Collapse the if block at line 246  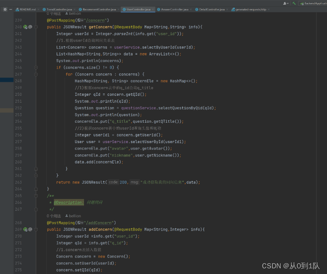pos(36,67)
